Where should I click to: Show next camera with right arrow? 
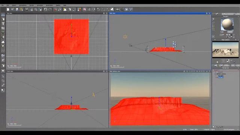point(236,40)
